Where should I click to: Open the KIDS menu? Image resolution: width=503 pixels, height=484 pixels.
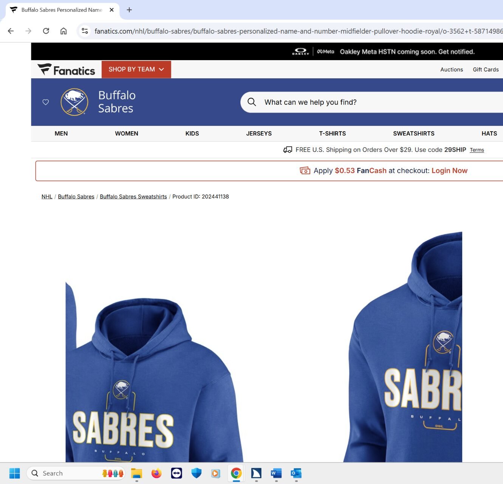point(192,133)
